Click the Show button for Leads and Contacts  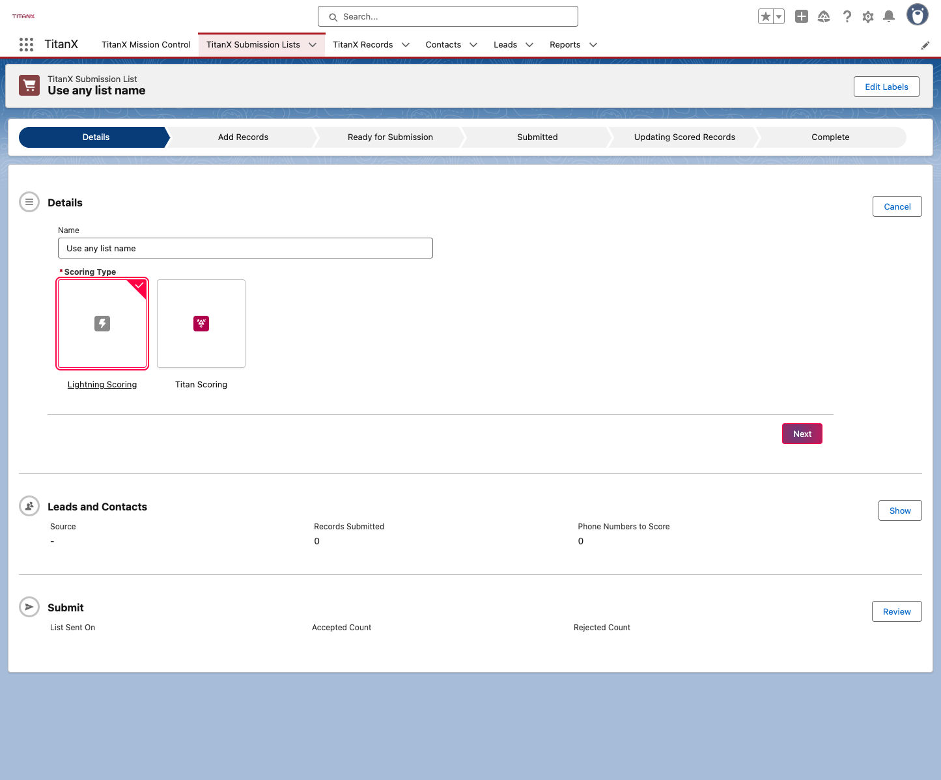tap(900, 510)
